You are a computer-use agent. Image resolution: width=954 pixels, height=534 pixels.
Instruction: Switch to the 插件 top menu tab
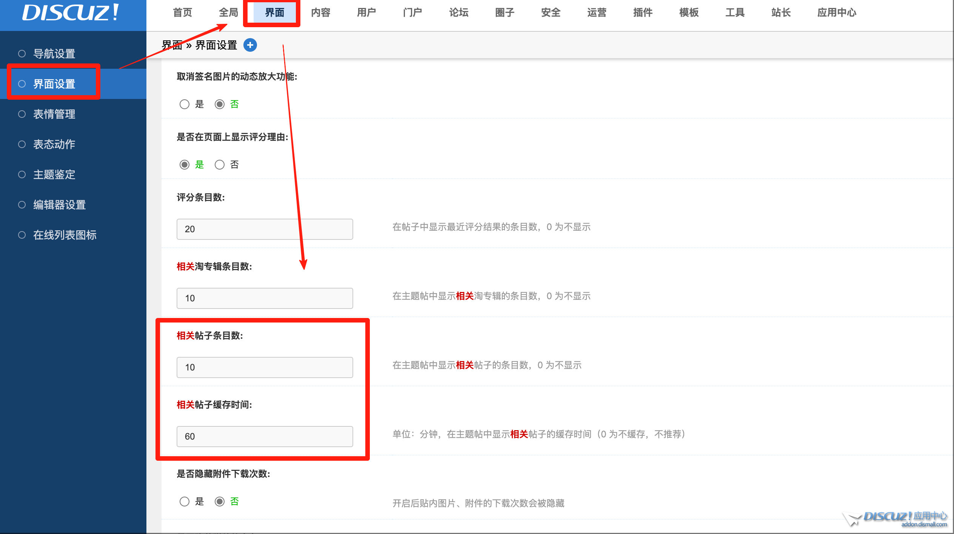click(643, 13)
